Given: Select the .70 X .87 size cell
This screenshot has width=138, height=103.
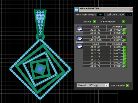Looking at the screenshot, I should (95, 50).
